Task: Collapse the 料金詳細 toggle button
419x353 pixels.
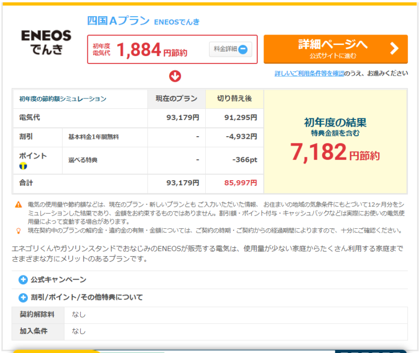Action: pyautogui.click(x=230, y=49)
